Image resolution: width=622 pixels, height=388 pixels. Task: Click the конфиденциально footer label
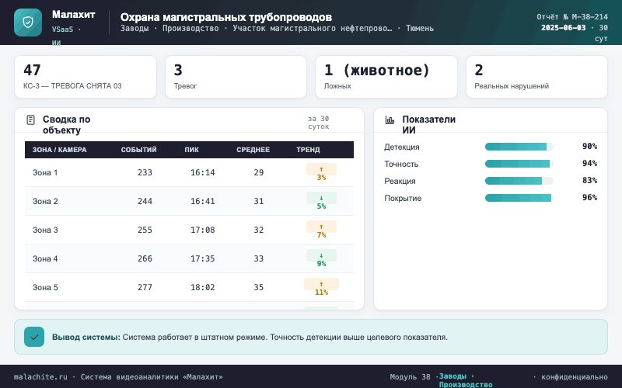[575, 377]
